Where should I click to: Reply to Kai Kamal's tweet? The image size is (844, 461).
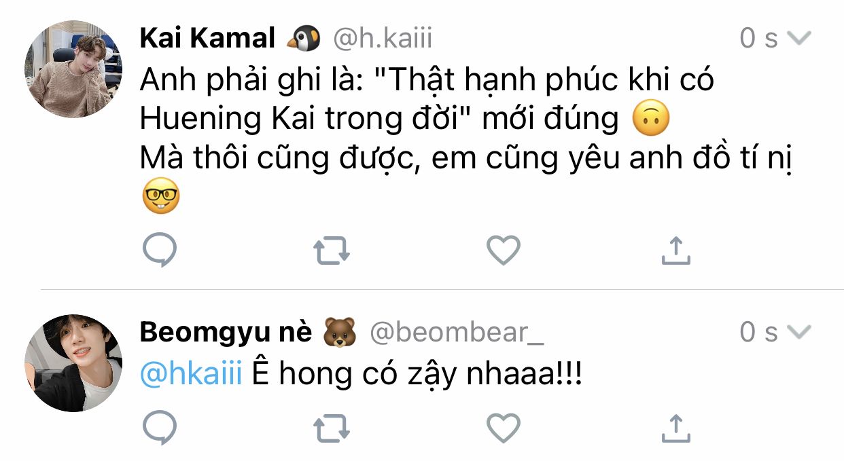tap(160, 251)
